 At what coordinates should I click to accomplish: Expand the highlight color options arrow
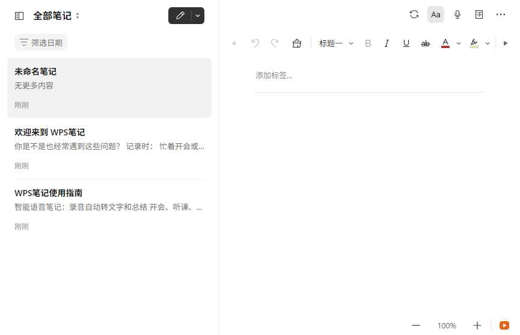488,43
